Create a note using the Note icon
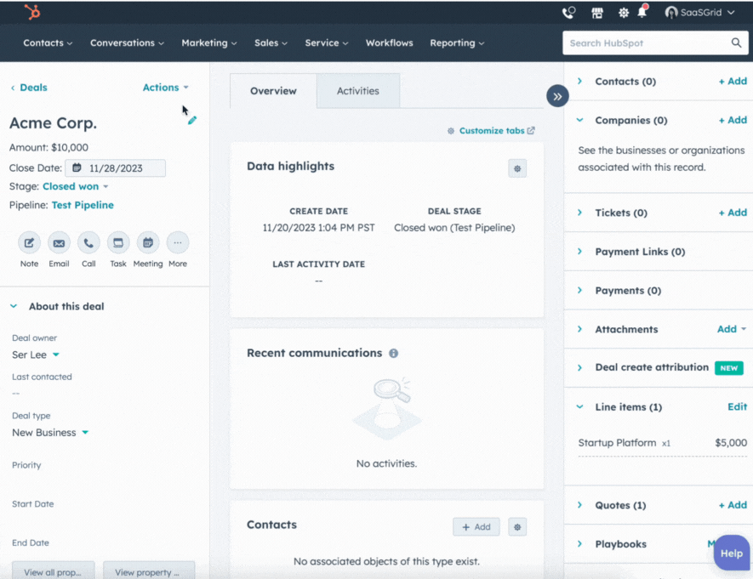 28,242
